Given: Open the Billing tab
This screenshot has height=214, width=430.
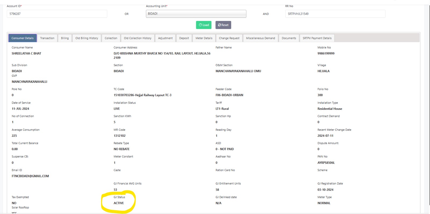Looking at the screenshot, I should pos(65,38).
